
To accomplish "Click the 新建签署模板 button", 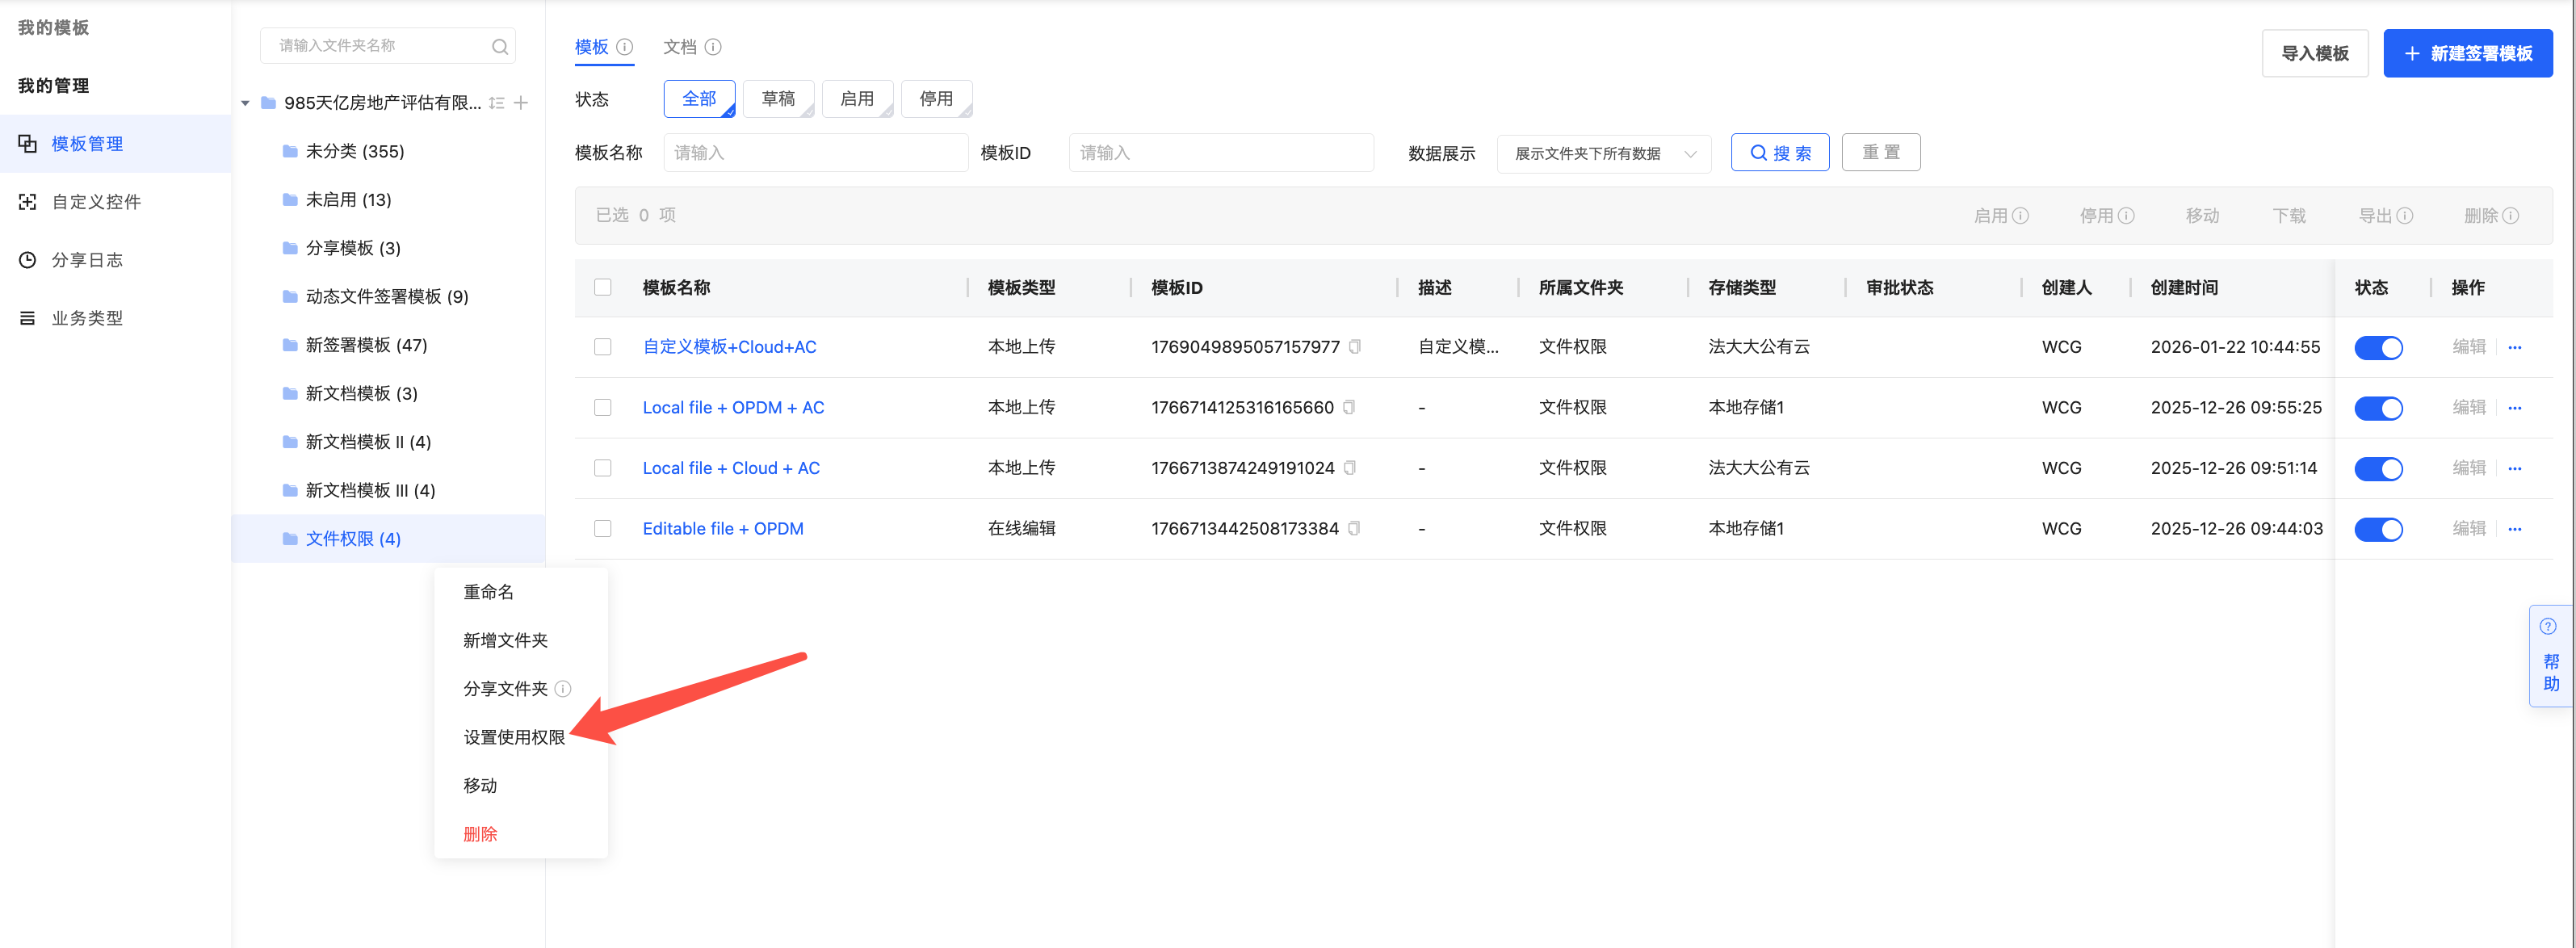I will coord(2467,54).
